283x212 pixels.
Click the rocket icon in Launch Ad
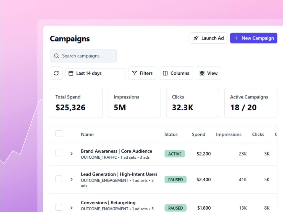196,38
